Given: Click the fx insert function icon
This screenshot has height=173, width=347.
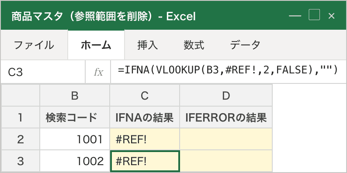Looking at the screenshot, I should coord(98,72).
